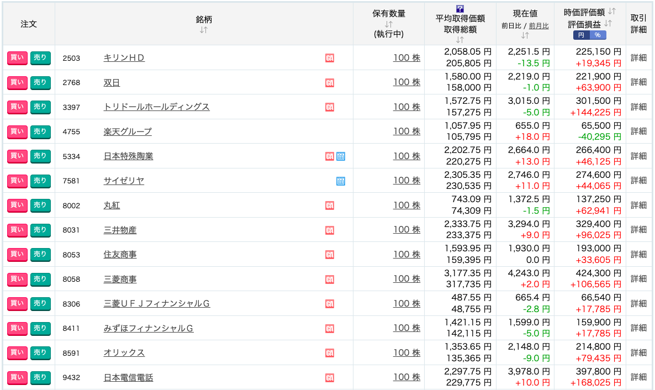Open the サイゼリヤ stock link
Screen dimensions: 655x390
pyautogui.click(x=124, y=181)
